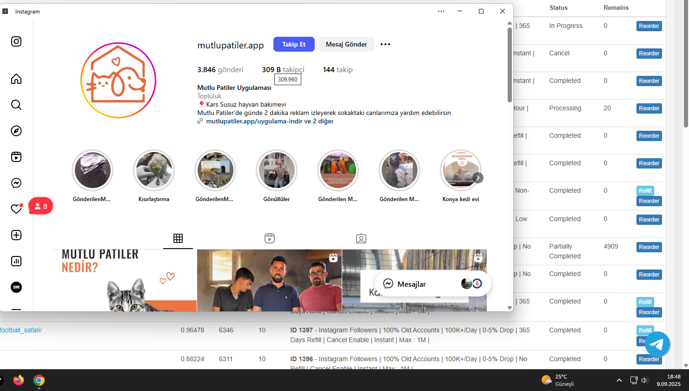Switch to the Tagged posts tab
The image size is (689, 391).
click(x=361, y=238)
